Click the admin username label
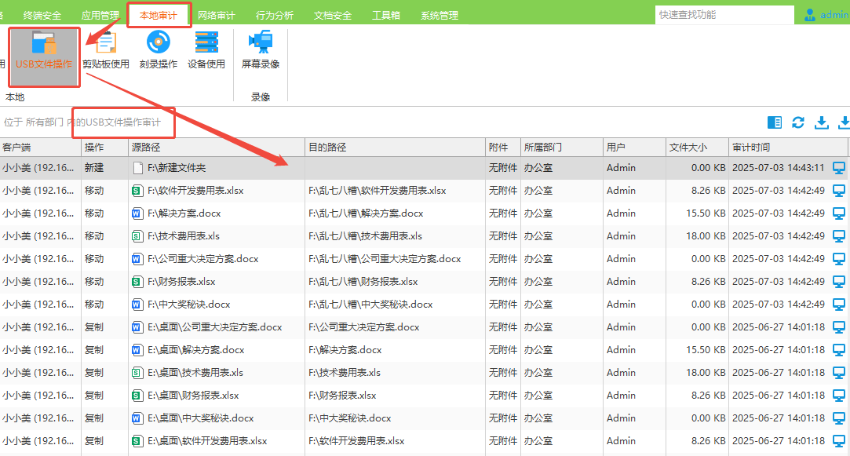Screen dimensions: 850x456 834,15
